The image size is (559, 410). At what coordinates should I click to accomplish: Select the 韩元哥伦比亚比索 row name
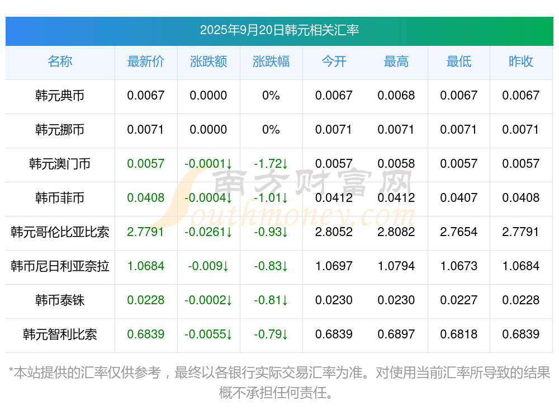pos(60,232)
